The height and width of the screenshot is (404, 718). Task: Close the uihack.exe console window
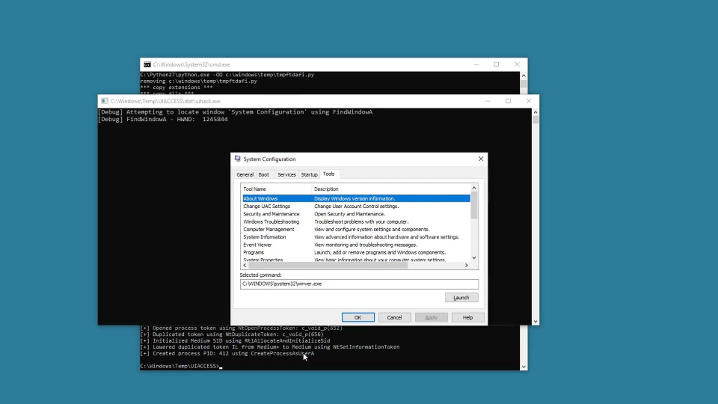pos(529,101)
